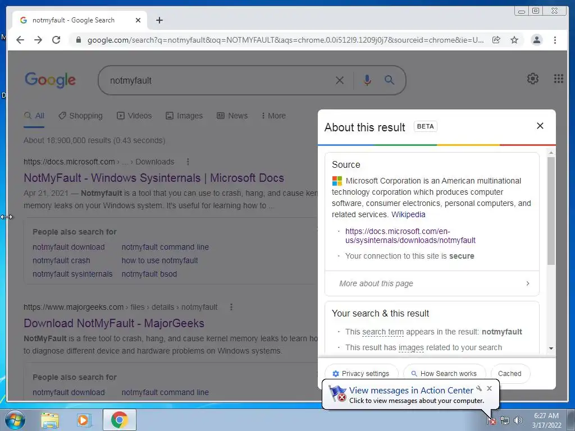The image size is (575, 431).
Task: Dismiss the Action Center notification balloon
Action: click(489, 388)
